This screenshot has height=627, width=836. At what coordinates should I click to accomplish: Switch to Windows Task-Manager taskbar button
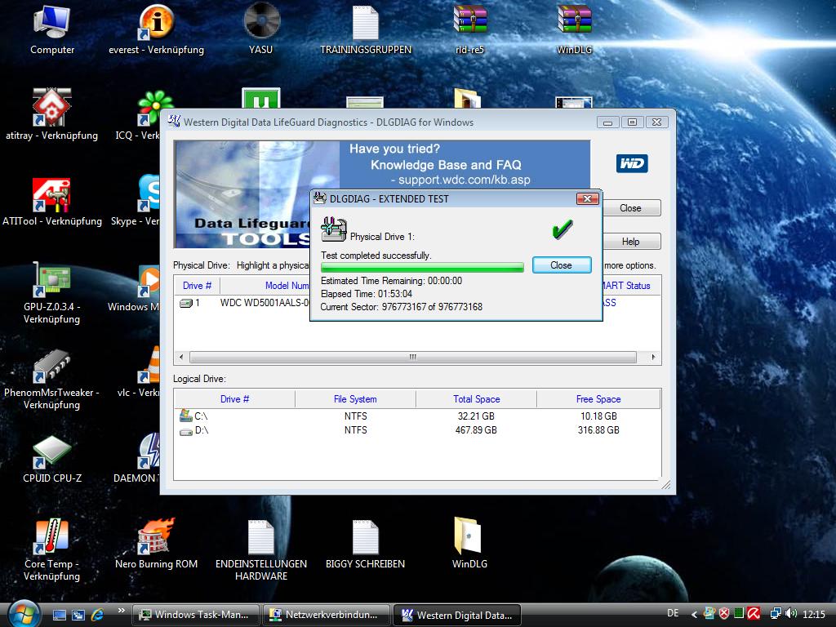[195, 615]
